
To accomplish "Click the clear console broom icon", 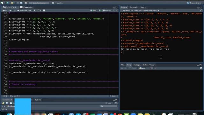I will (x=201, y=11).
